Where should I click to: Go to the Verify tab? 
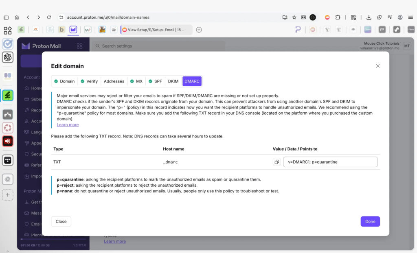89,81
